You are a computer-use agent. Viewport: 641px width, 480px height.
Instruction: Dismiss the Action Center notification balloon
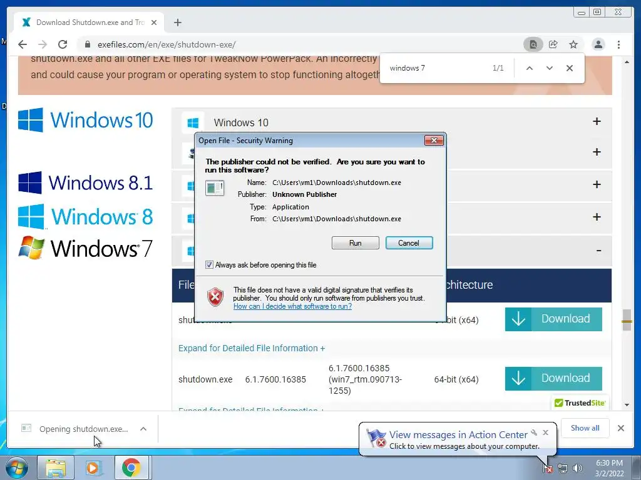[545, 432]
